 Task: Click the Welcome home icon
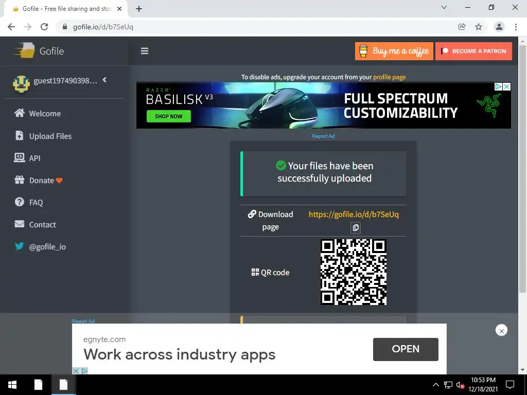click(x=20, y=113)
